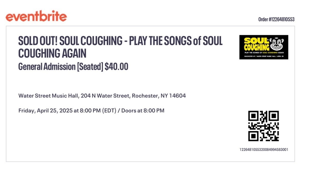Screen dimensions: 314x170
Task: Click QR code top-right finder square
Action: coord(274,116)
